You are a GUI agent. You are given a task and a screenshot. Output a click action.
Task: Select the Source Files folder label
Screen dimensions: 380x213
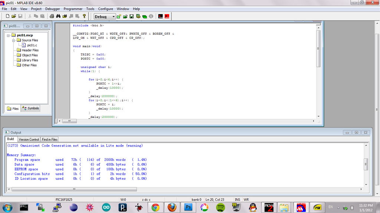click(x=30, y=40)
